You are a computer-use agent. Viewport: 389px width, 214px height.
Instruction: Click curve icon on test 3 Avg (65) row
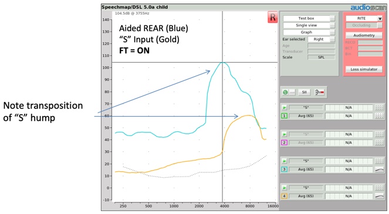(x=380, y=169)
